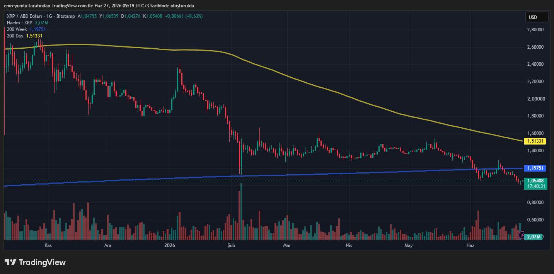The image size is (554, 274).
Task: Click the green 1,05408 current price label
Action: coord(535,180)
